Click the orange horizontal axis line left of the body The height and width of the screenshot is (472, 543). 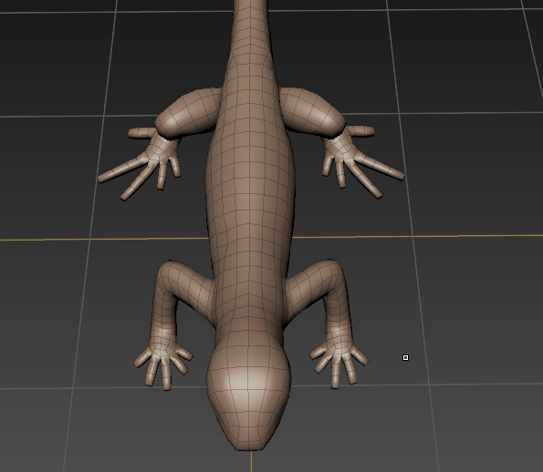(104, 239)
